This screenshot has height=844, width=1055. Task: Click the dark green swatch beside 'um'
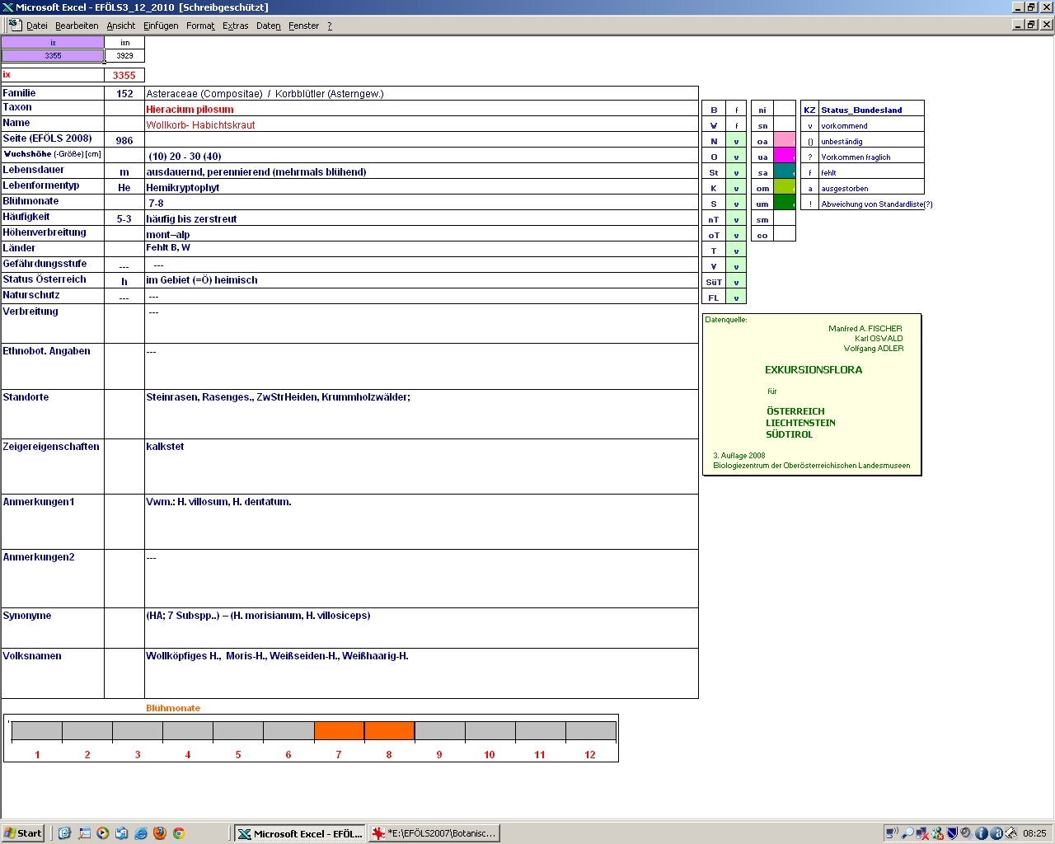tap(785, 204)
